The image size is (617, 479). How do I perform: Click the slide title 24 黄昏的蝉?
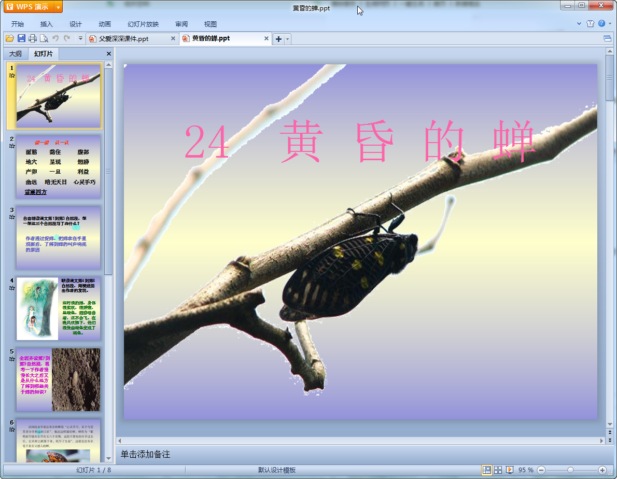pos(360,141)
